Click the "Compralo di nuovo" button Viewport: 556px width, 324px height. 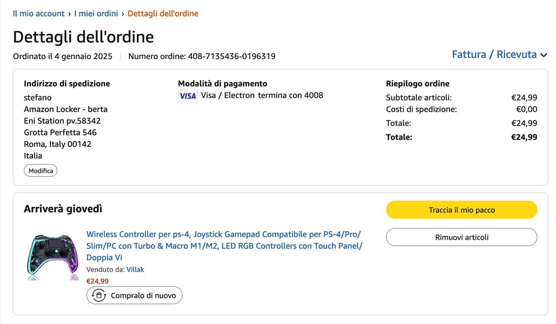tap(134, 295)
